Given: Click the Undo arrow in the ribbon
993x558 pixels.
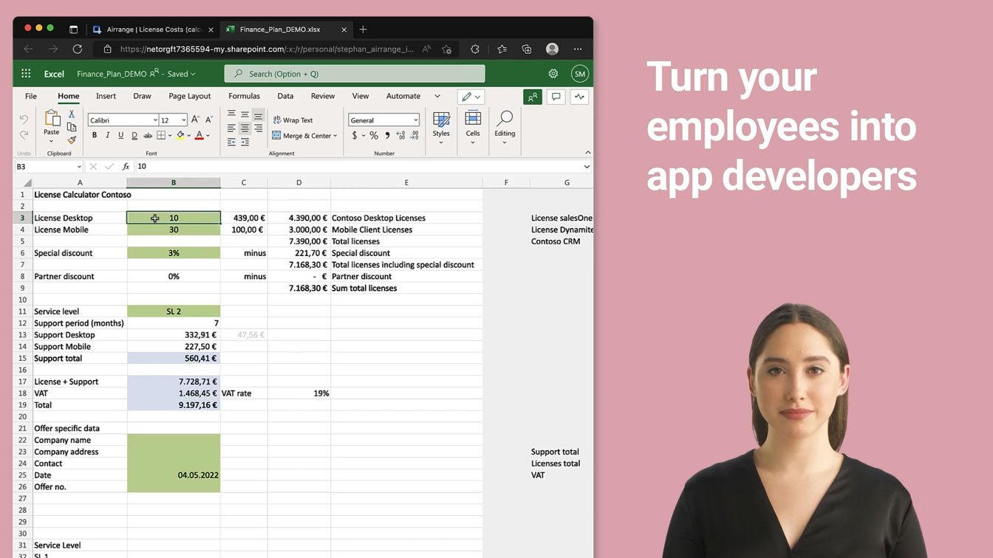Looking at the screenshot, I should [24, 120].
